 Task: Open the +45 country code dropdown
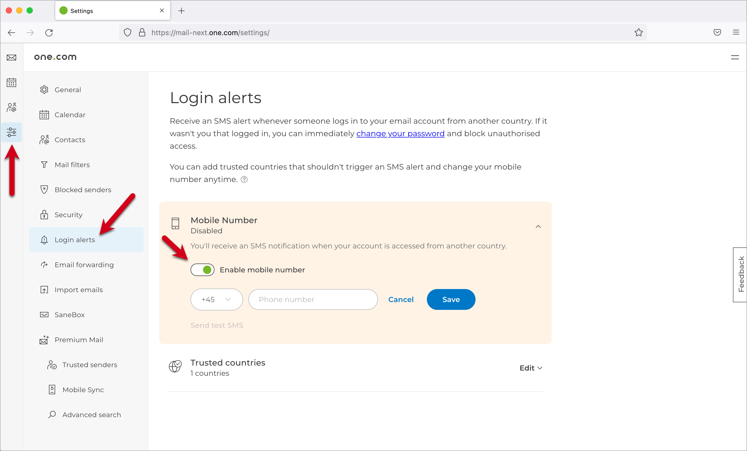tap(217, 299)
